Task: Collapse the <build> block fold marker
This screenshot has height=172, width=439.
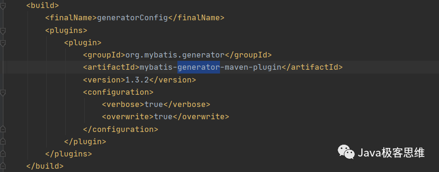Action: [x=2, y=6]
